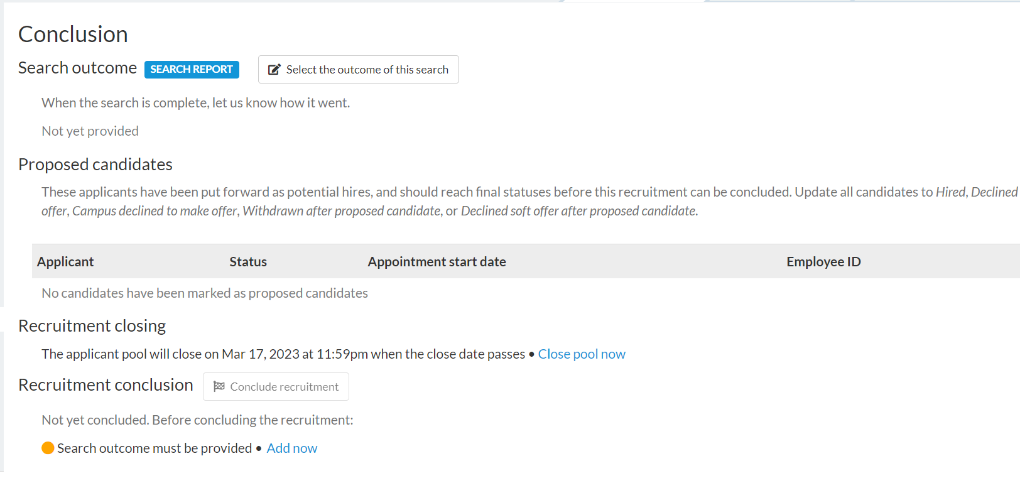Click the Status column header
This screenshot has height=483, width=1020.
[x=248, y=262]
